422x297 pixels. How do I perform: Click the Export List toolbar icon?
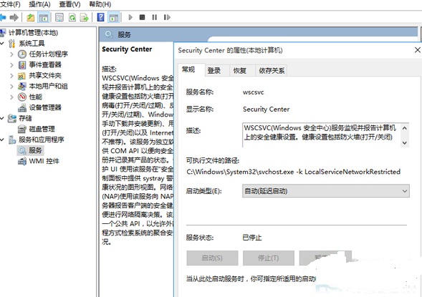[85, 18]
